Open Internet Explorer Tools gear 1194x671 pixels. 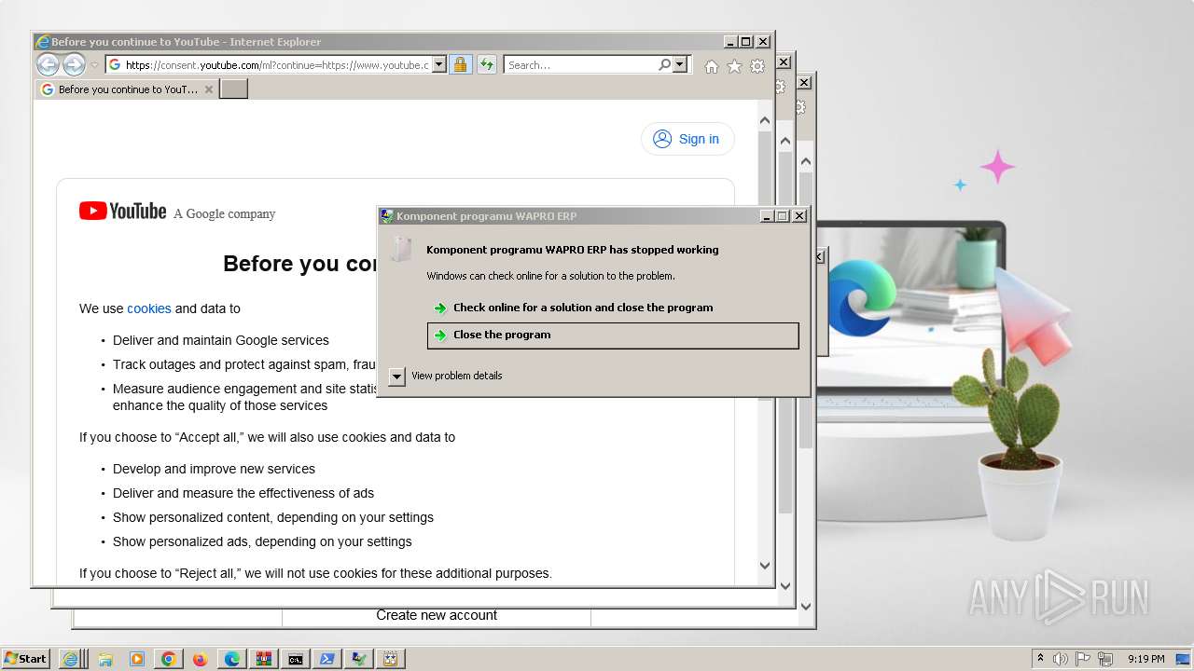[x=757, y=66]
